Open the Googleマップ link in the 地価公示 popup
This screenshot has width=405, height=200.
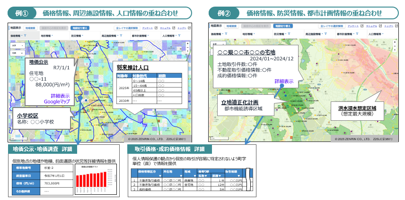click(x=56, y=101)
